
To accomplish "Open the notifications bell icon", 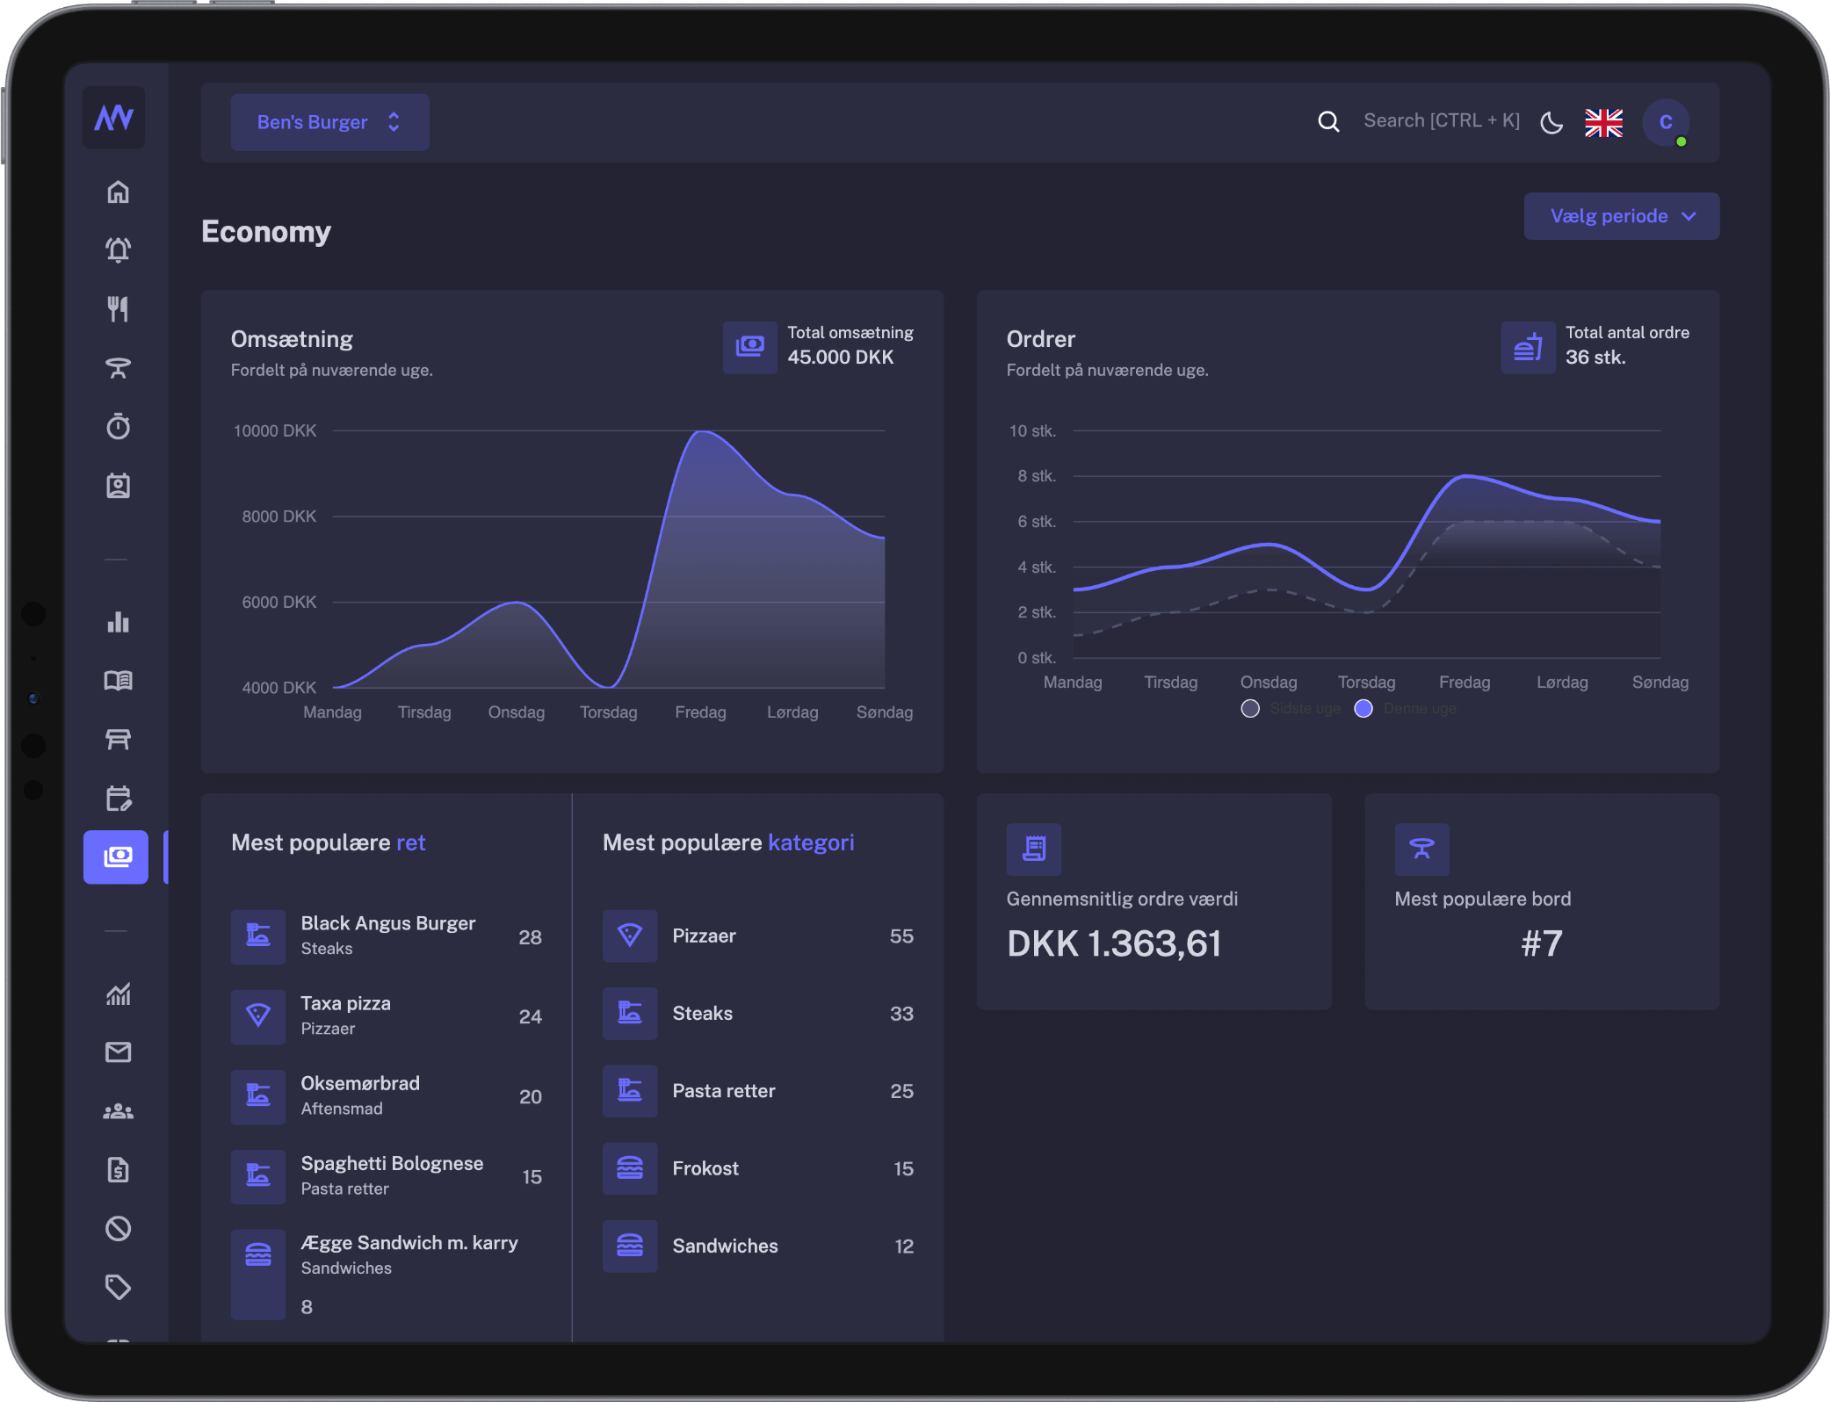I will [118, 250].
